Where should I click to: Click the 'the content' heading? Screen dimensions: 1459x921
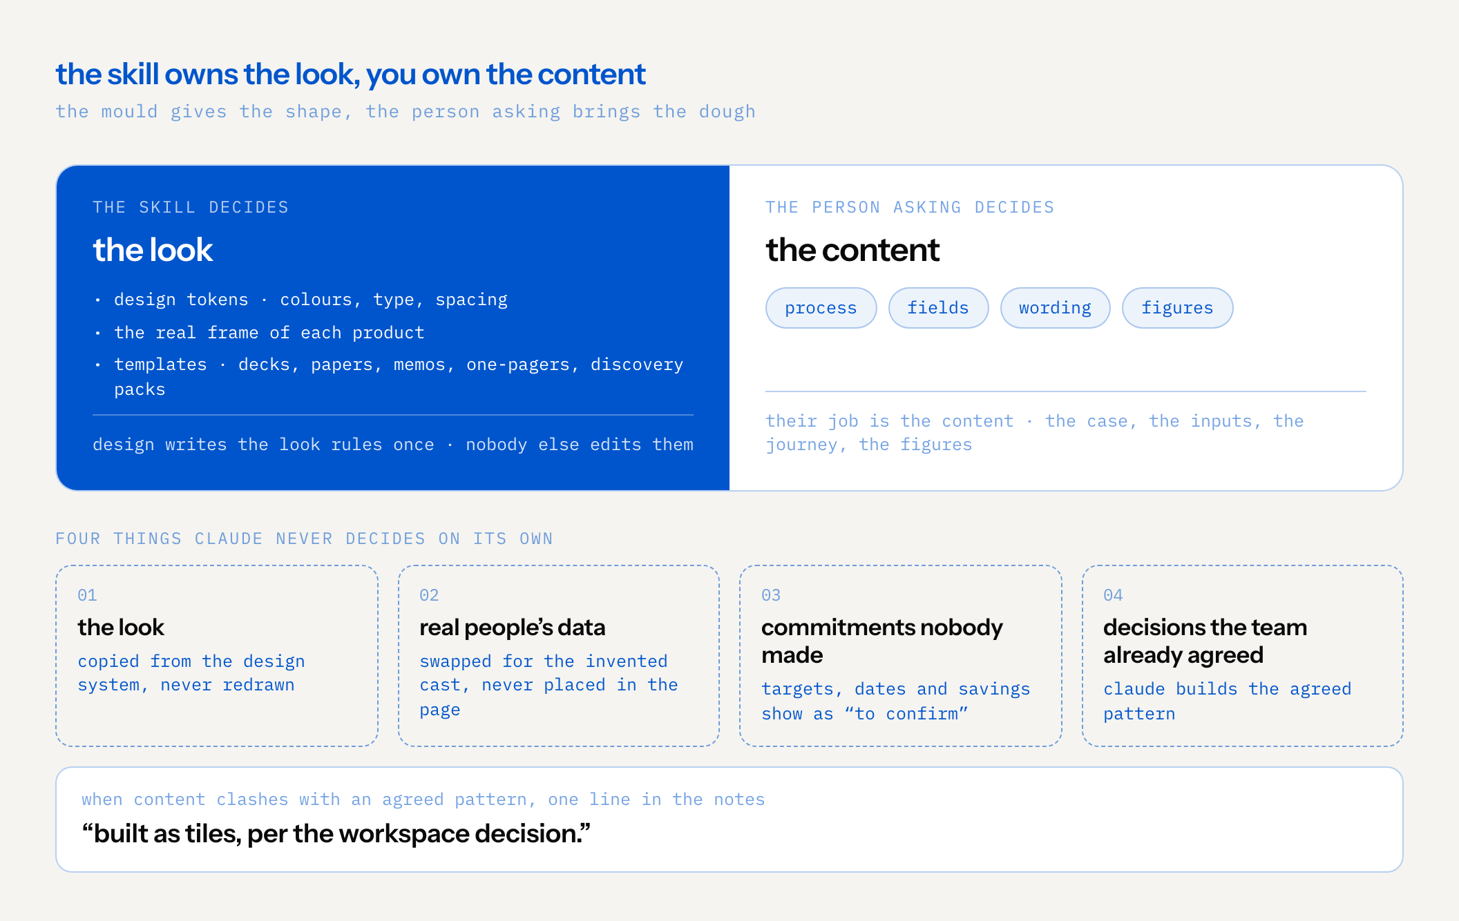click(852, 249)
